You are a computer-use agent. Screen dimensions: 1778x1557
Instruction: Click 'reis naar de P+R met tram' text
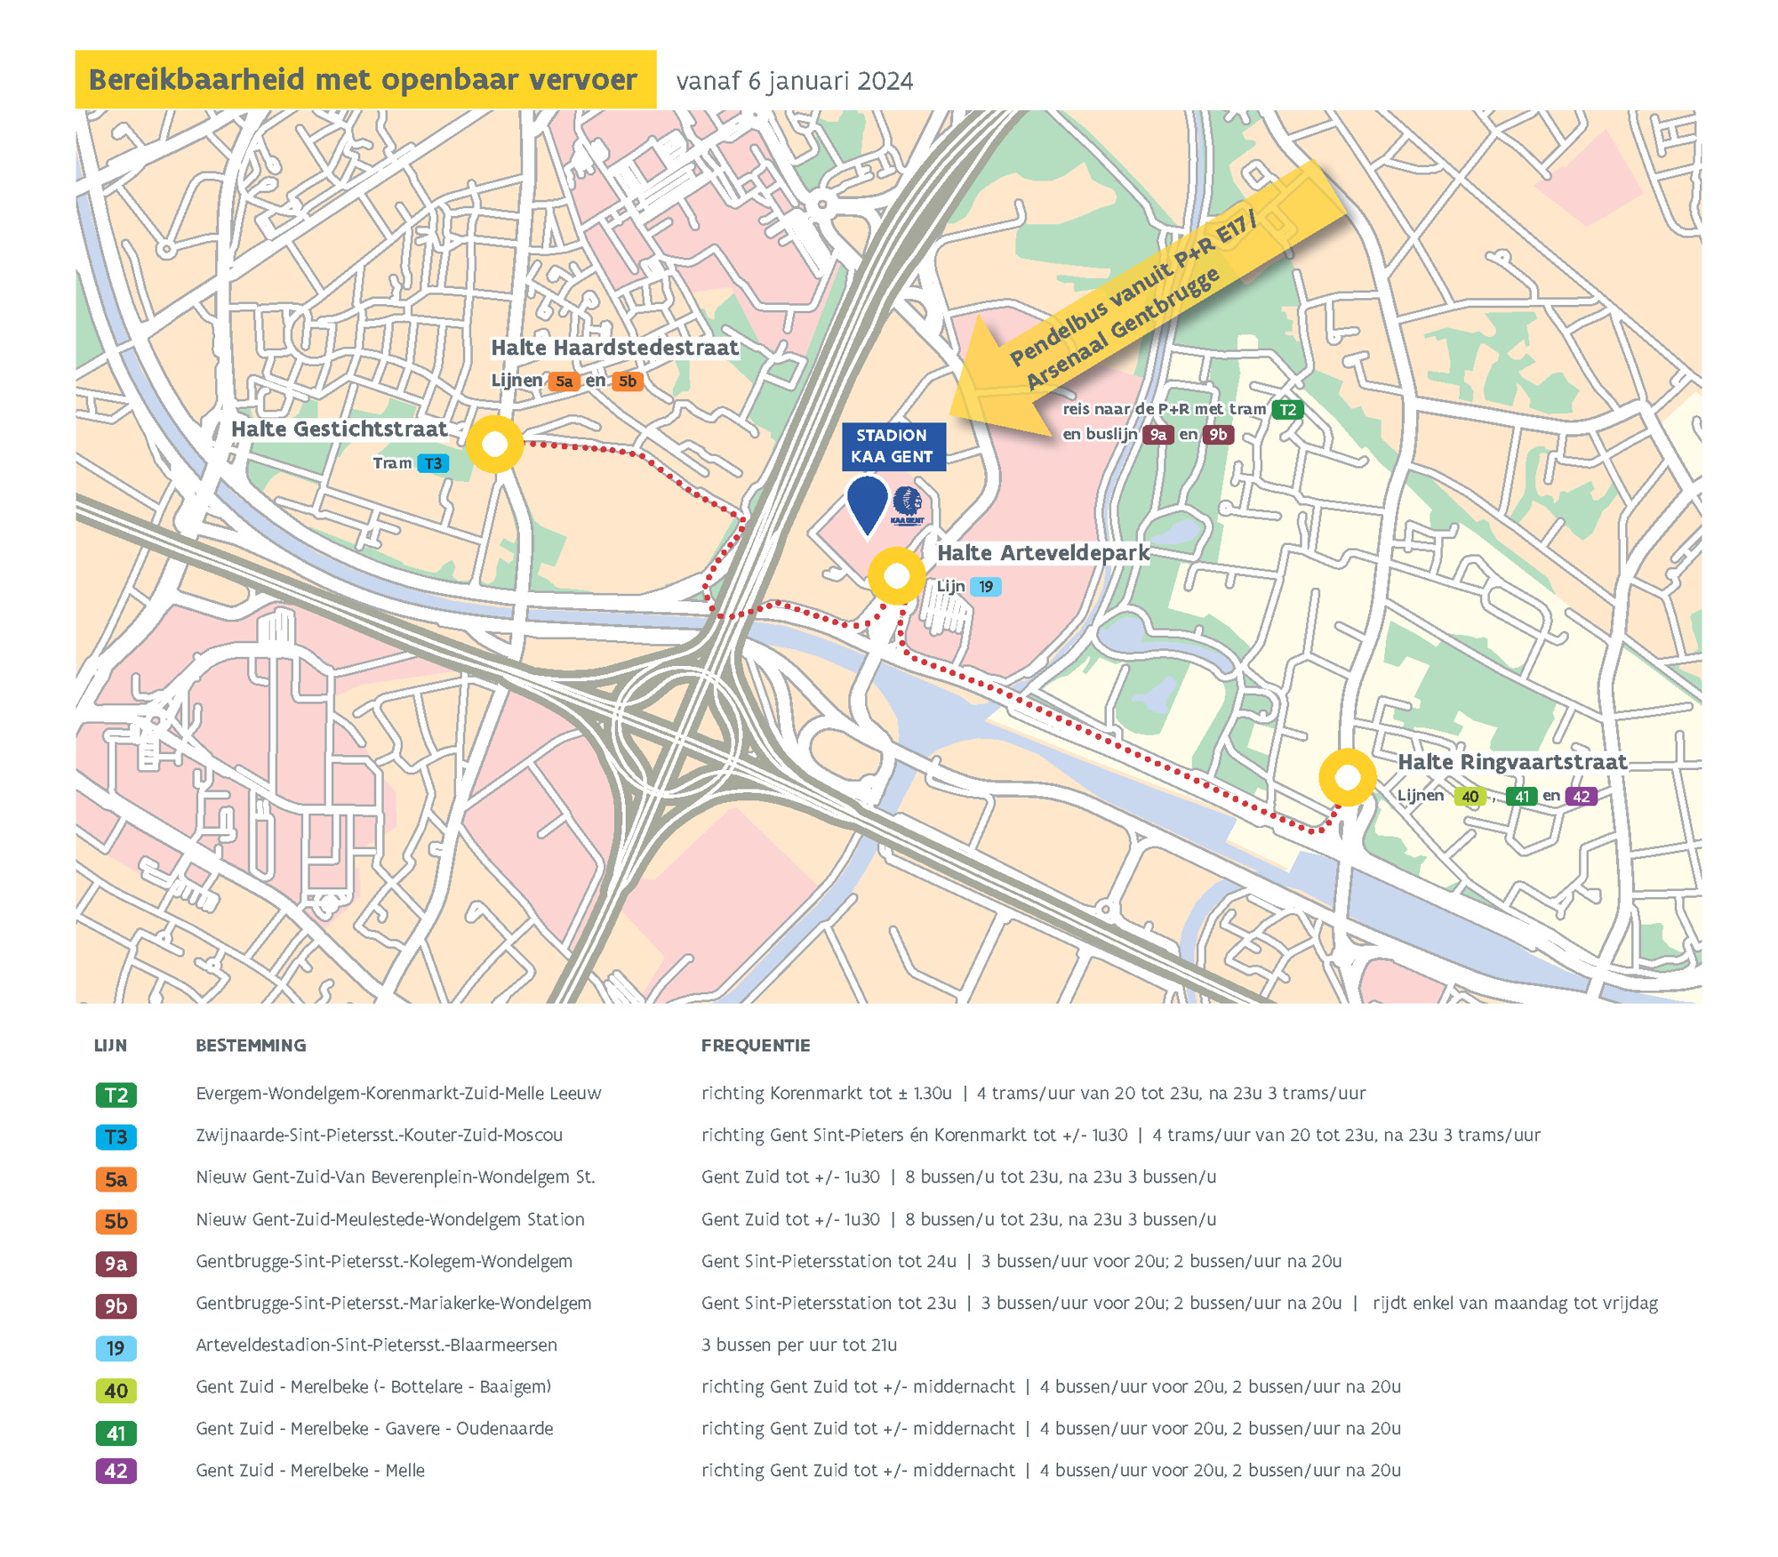click(x=1164, y=409)
